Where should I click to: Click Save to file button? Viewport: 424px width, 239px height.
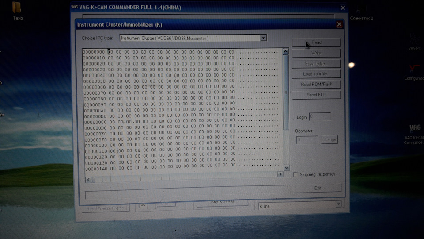click(x=316, y=64)
